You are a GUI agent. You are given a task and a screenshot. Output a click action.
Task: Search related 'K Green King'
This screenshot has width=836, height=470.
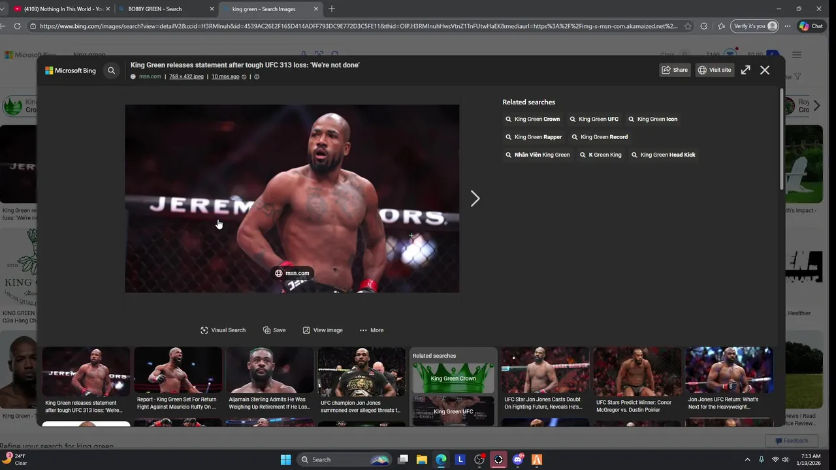(600, 155)
